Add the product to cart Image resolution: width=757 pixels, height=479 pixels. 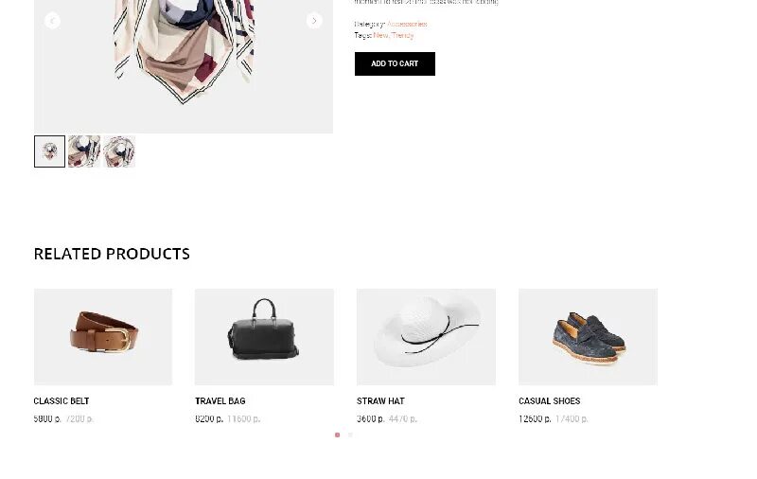pos(395,63)
